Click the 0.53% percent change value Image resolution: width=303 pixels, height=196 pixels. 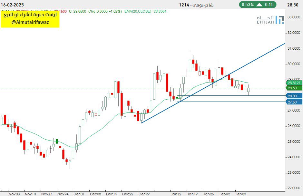pyautogui.click(x=248, y=5)
